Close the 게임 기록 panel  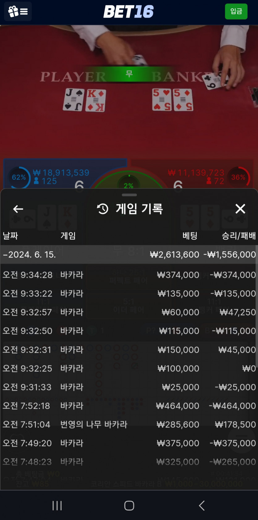point(240,209)
